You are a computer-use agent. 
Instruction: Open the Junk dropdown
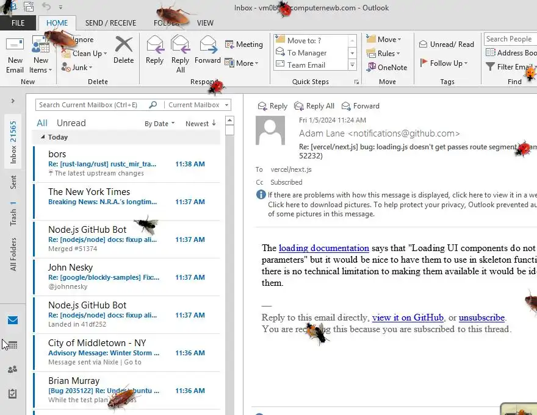(77, 68)
